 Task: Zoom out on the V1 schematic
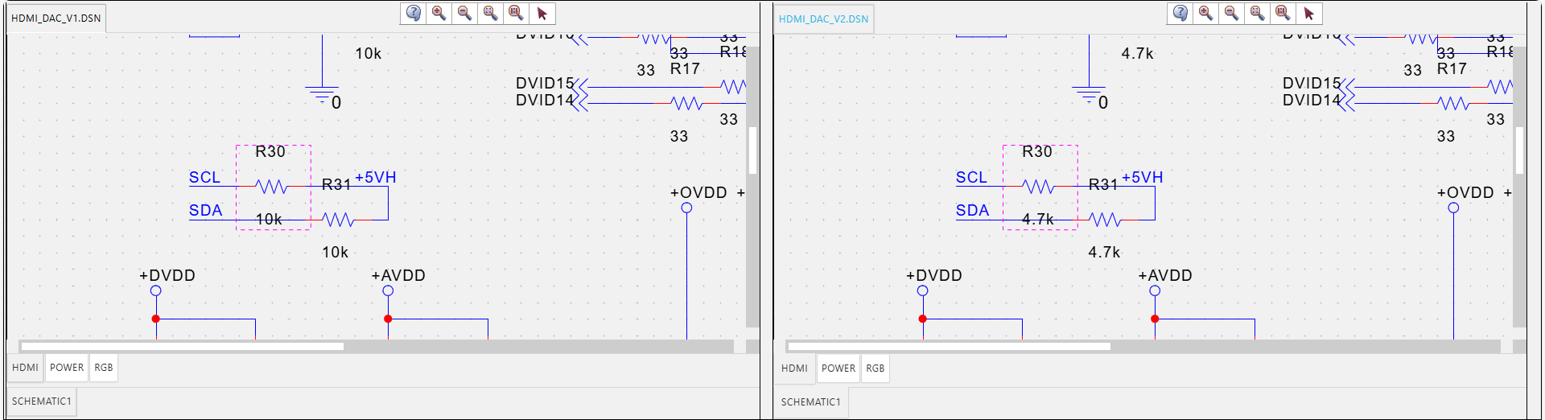click(x=464, y=13)
